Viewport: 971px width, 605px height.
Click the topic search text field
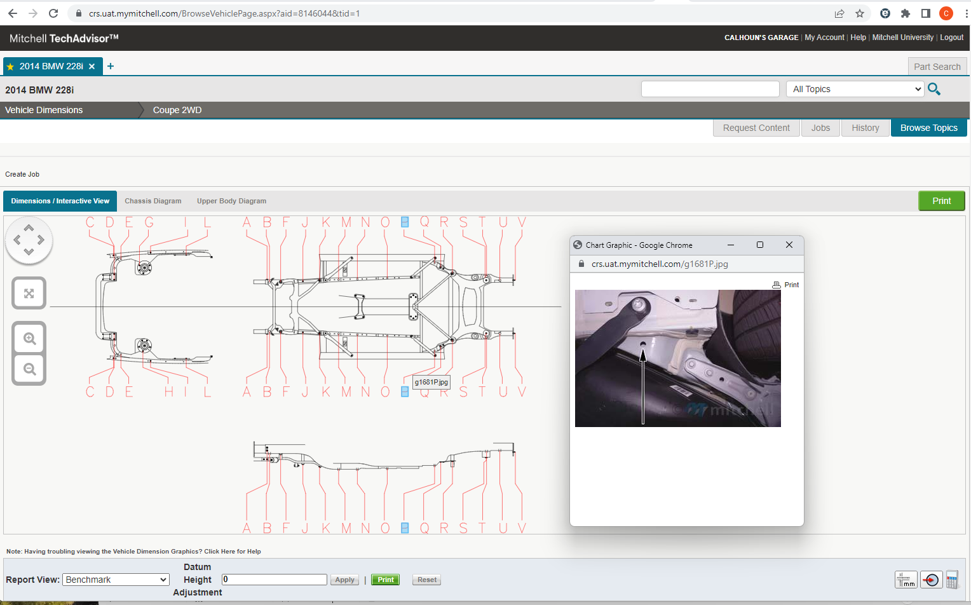click(710, 89)
